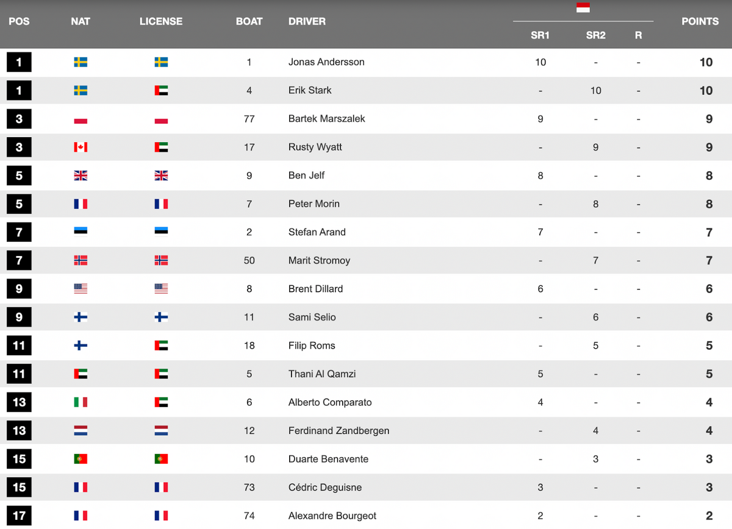Click US license flag for Brent Dillard
The width and height of the screenshot is (732, 529).
coord(161,289)
